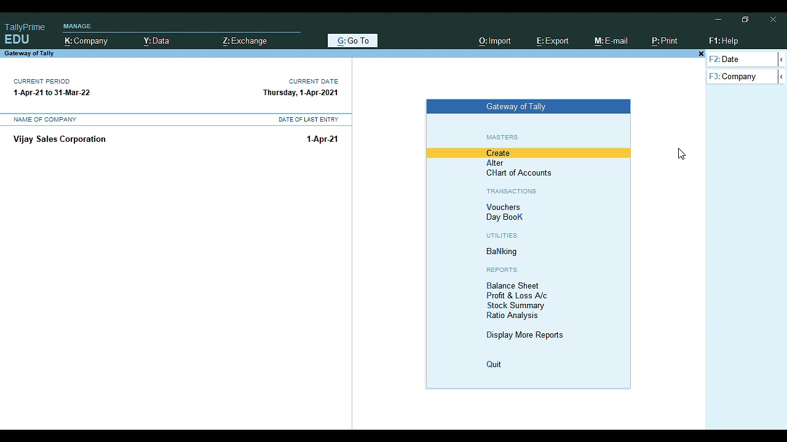This screenshot has width=787, height=442.
Task: Click Vijay Sales Corporation company name
Action: click(x=60, y=139)
